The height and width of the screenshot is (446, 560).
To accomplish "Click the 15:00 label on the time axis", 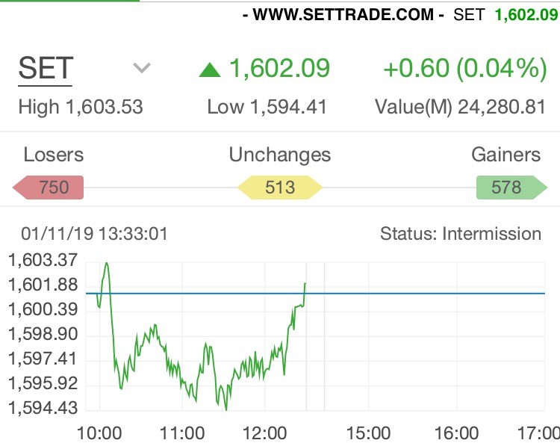I will (369, 433).
